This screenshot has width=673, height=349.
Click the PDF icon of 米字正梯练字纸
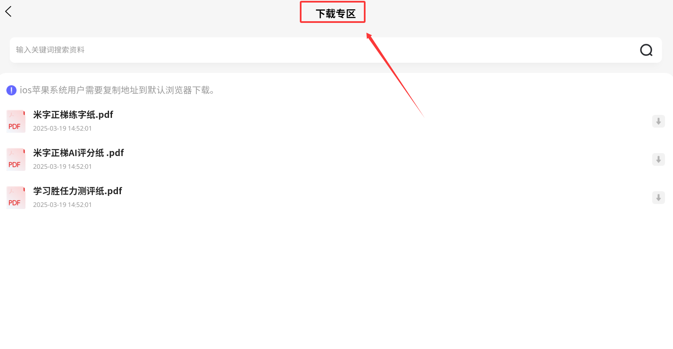pyautogui.click(x=16, y=121)
